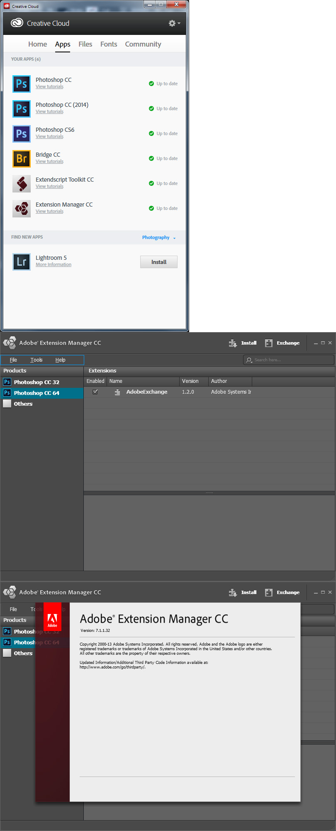Click the panel splitter handle dots
Screen dimensions: 336x831
pyautogui.click(x=209, y=493)
